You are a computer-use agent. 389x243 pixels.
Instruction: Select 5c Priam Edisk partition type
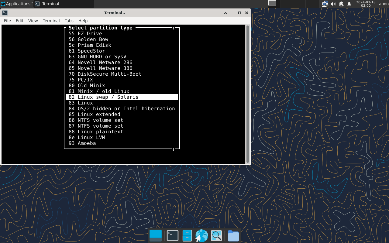point(122,45)
